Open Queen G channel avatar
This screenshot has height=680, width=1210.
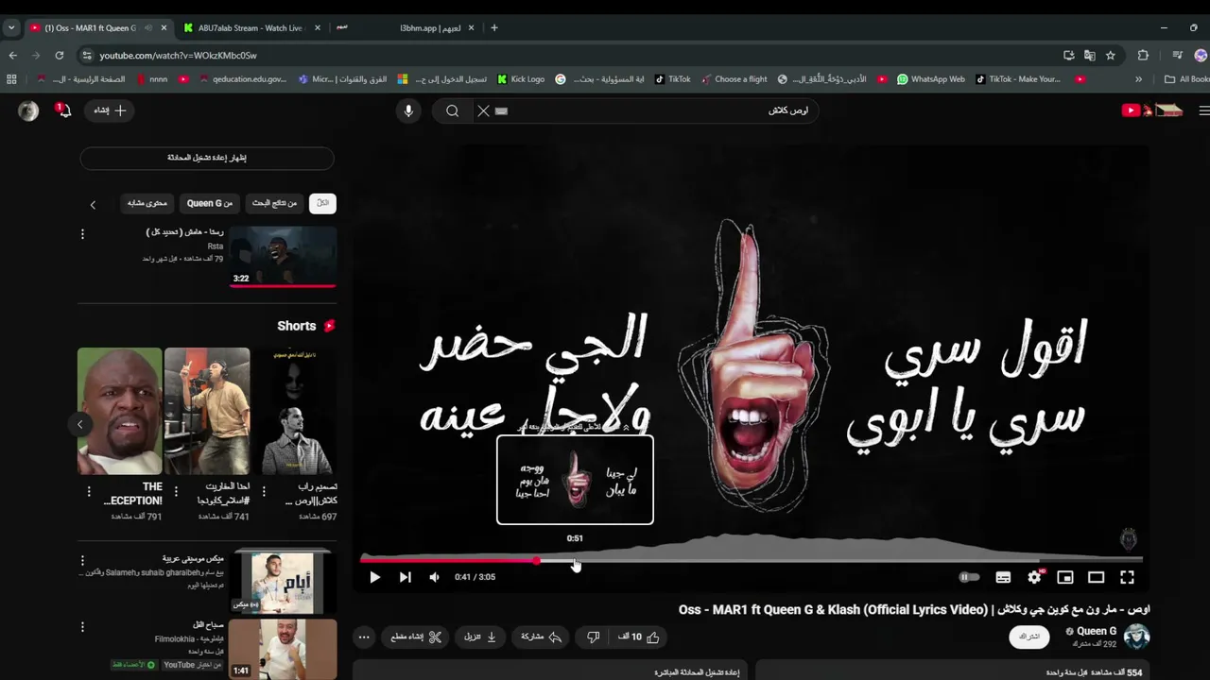tap(1136, 636)
